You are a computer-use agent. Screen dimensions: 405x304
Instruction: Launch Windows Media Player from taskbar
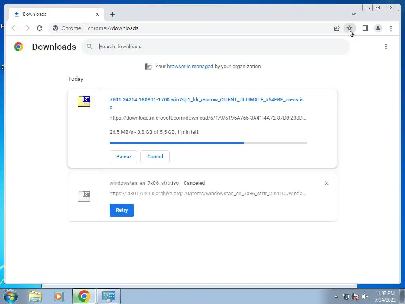59,296
